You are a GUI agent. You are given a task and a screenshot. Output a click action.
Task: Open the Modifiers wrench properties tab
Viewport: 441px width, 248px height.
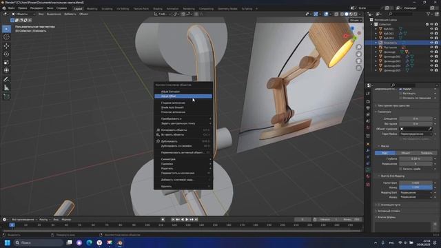point(368,151)
